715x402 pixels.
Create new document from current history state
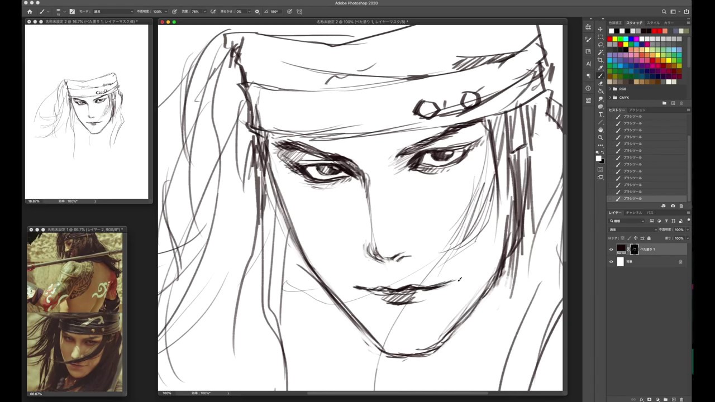pyautogui.click(x=664, y=205)
